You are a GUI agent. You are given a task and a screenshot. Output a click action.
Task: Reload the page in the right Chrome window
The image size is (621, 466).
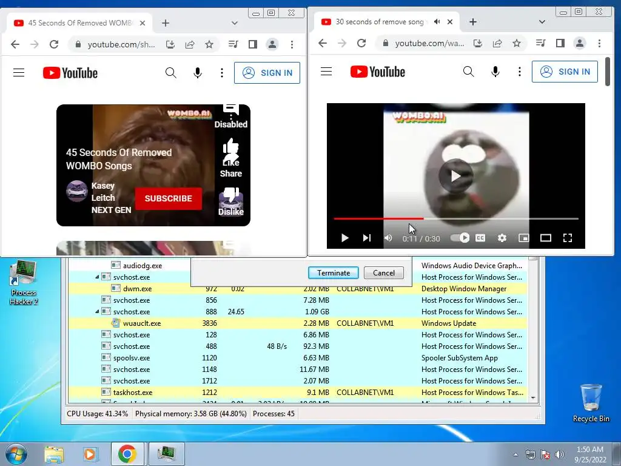(361, 43)
